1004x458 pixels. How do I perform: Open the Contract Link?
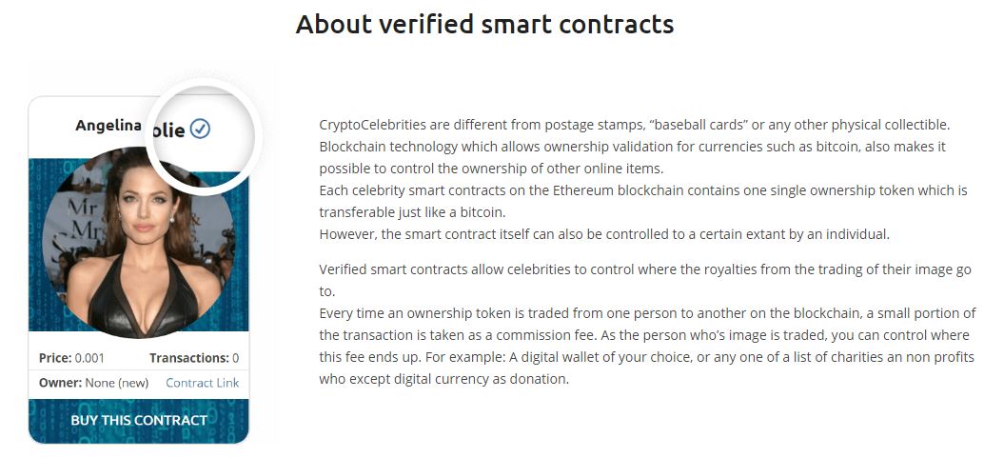coord(202,383)
